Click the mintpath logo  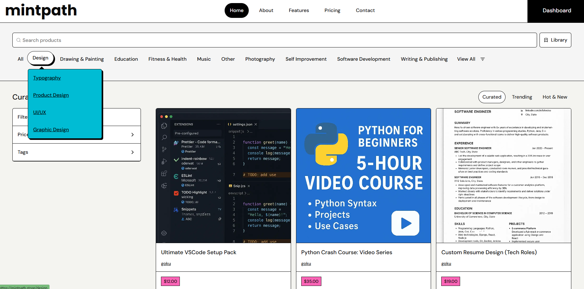41,11
